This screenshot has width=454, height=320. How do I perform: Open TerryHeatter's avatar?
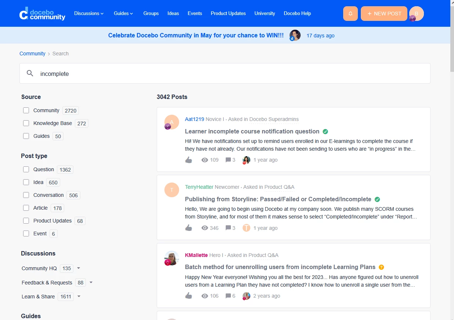[171, 190]
